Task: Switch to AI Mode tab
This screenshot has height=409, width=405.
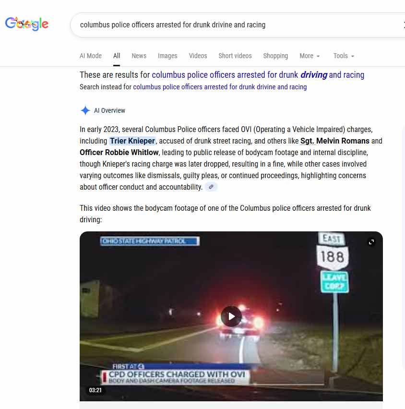Action: (x=91, y=56)
